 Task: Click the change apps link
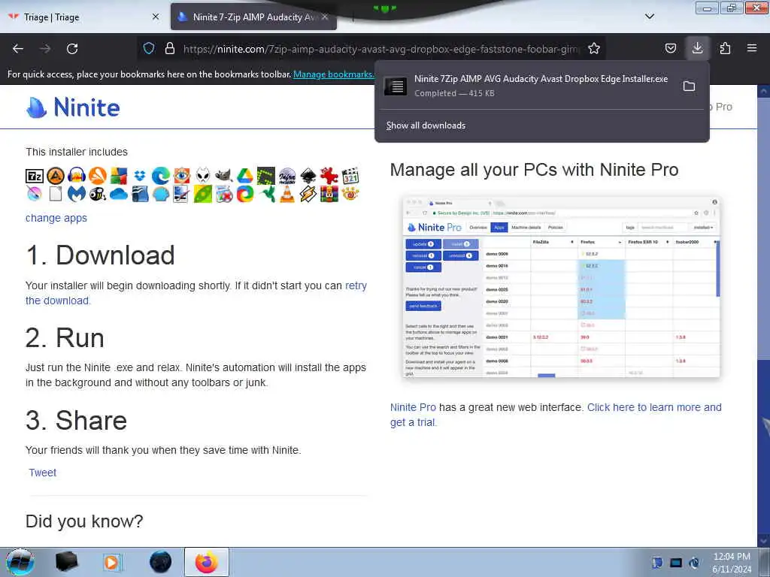[x=56, y=218]
